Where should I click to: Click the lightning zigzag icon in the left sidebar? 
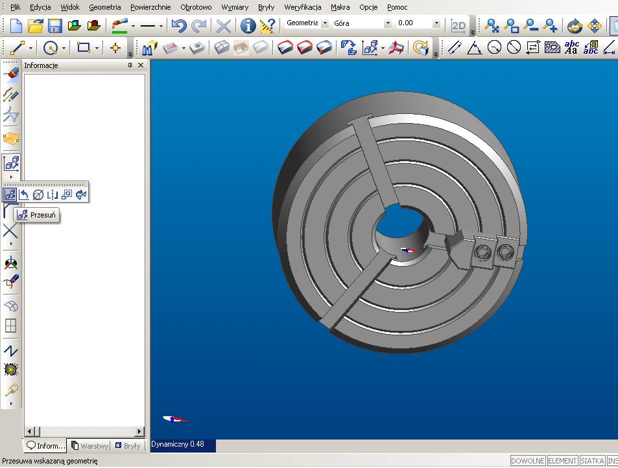coord(10,350)
